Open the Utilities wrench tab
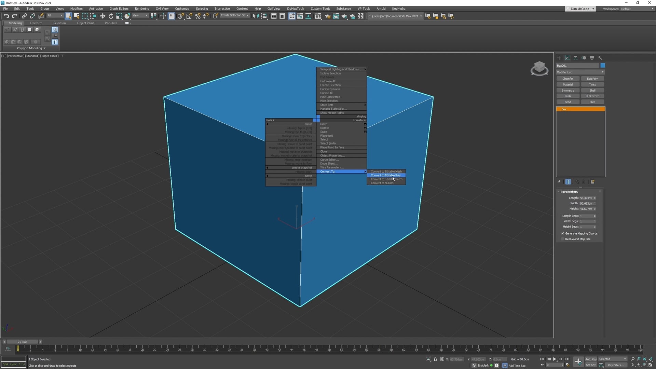This screenshot has width=656, height=369. click(x=600, y=58)
